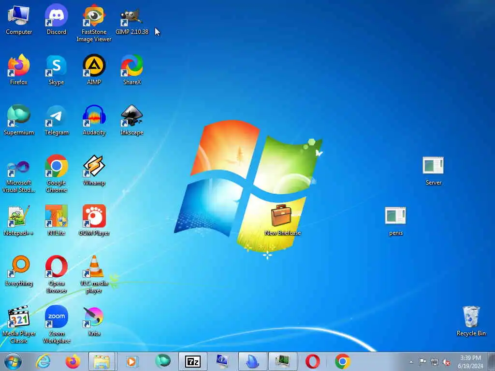Select the Computer desktop icon
Image resolution: width=495 pixels, height=371 pixels.
(19, 19)
